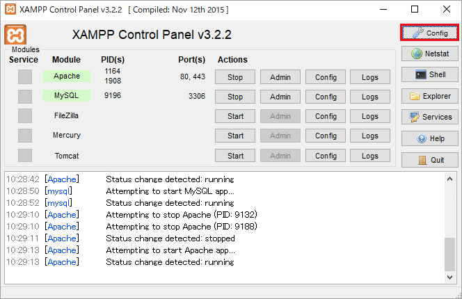Image resolution: width=462 pixels, height=299 pixels.
Task: Launch Shell with the terminal icon
Action: pos(420,74)
